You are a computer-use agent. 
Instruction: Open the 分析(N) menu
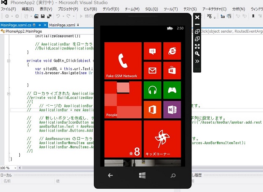tap(239, 9)
